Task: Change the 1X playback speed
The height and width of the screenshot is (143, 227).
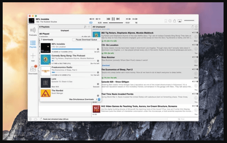Action: (x=136, y=23)
